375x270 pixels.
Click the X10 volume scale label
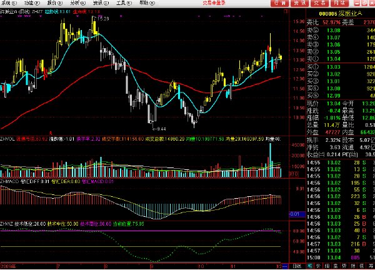[294, 174]
